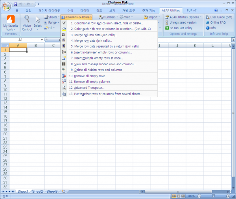Open the Select cursor tool
Image resolution: width=236 pixels, height=199 pixels.
pos(38,23)
